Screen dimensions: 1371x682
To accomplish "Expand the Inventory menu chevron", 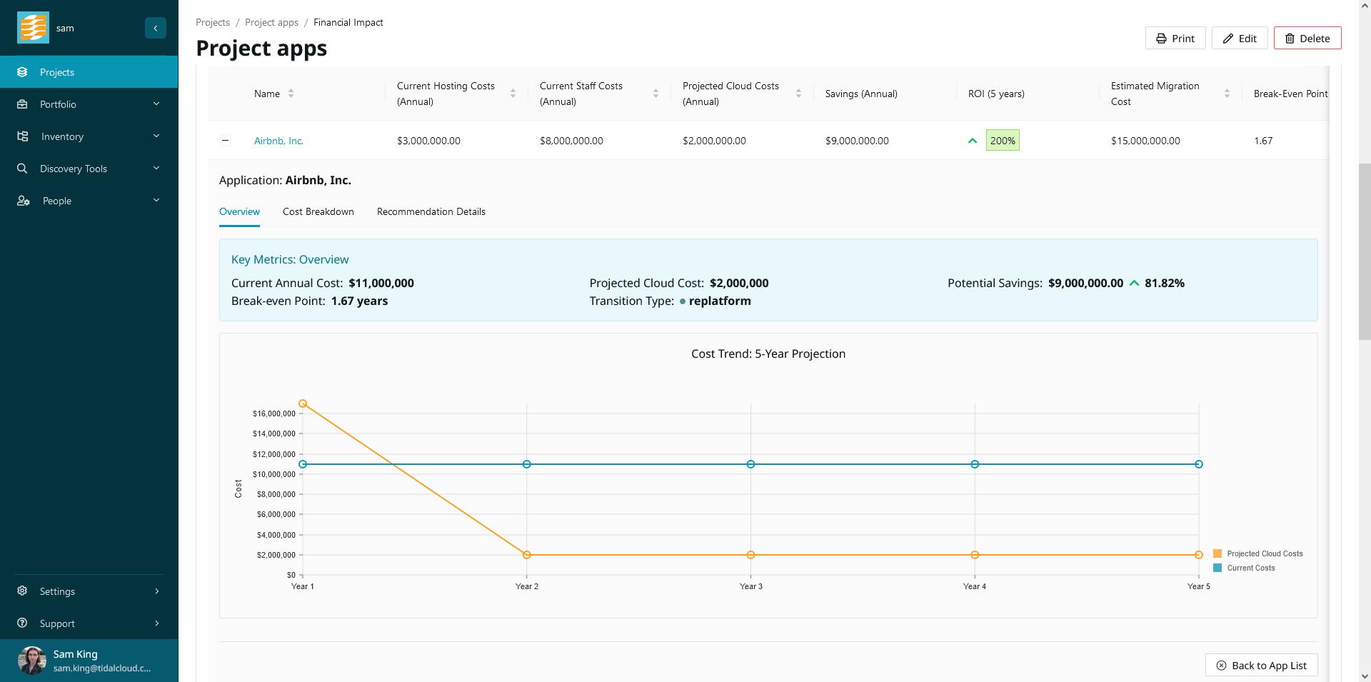I will pos(156,136).
